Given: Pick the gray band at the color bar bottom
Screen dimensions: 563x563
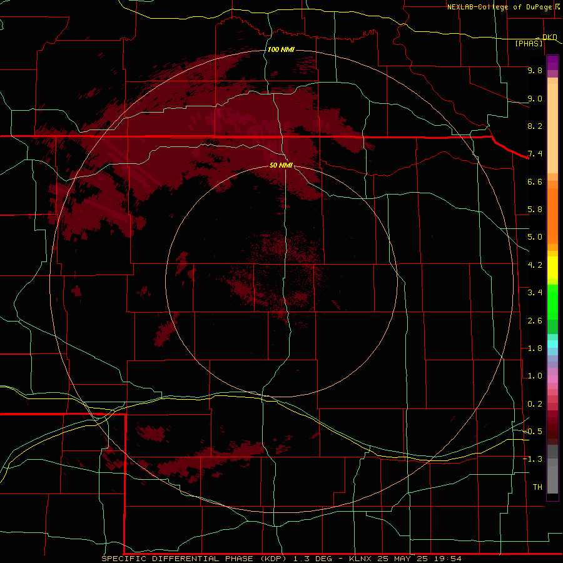Looking at the screenshot, I should tap(552, 480).
